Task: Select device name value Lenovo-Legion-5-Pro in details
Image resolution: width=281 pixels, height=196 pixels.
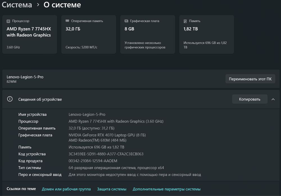Action: [87, 114]
